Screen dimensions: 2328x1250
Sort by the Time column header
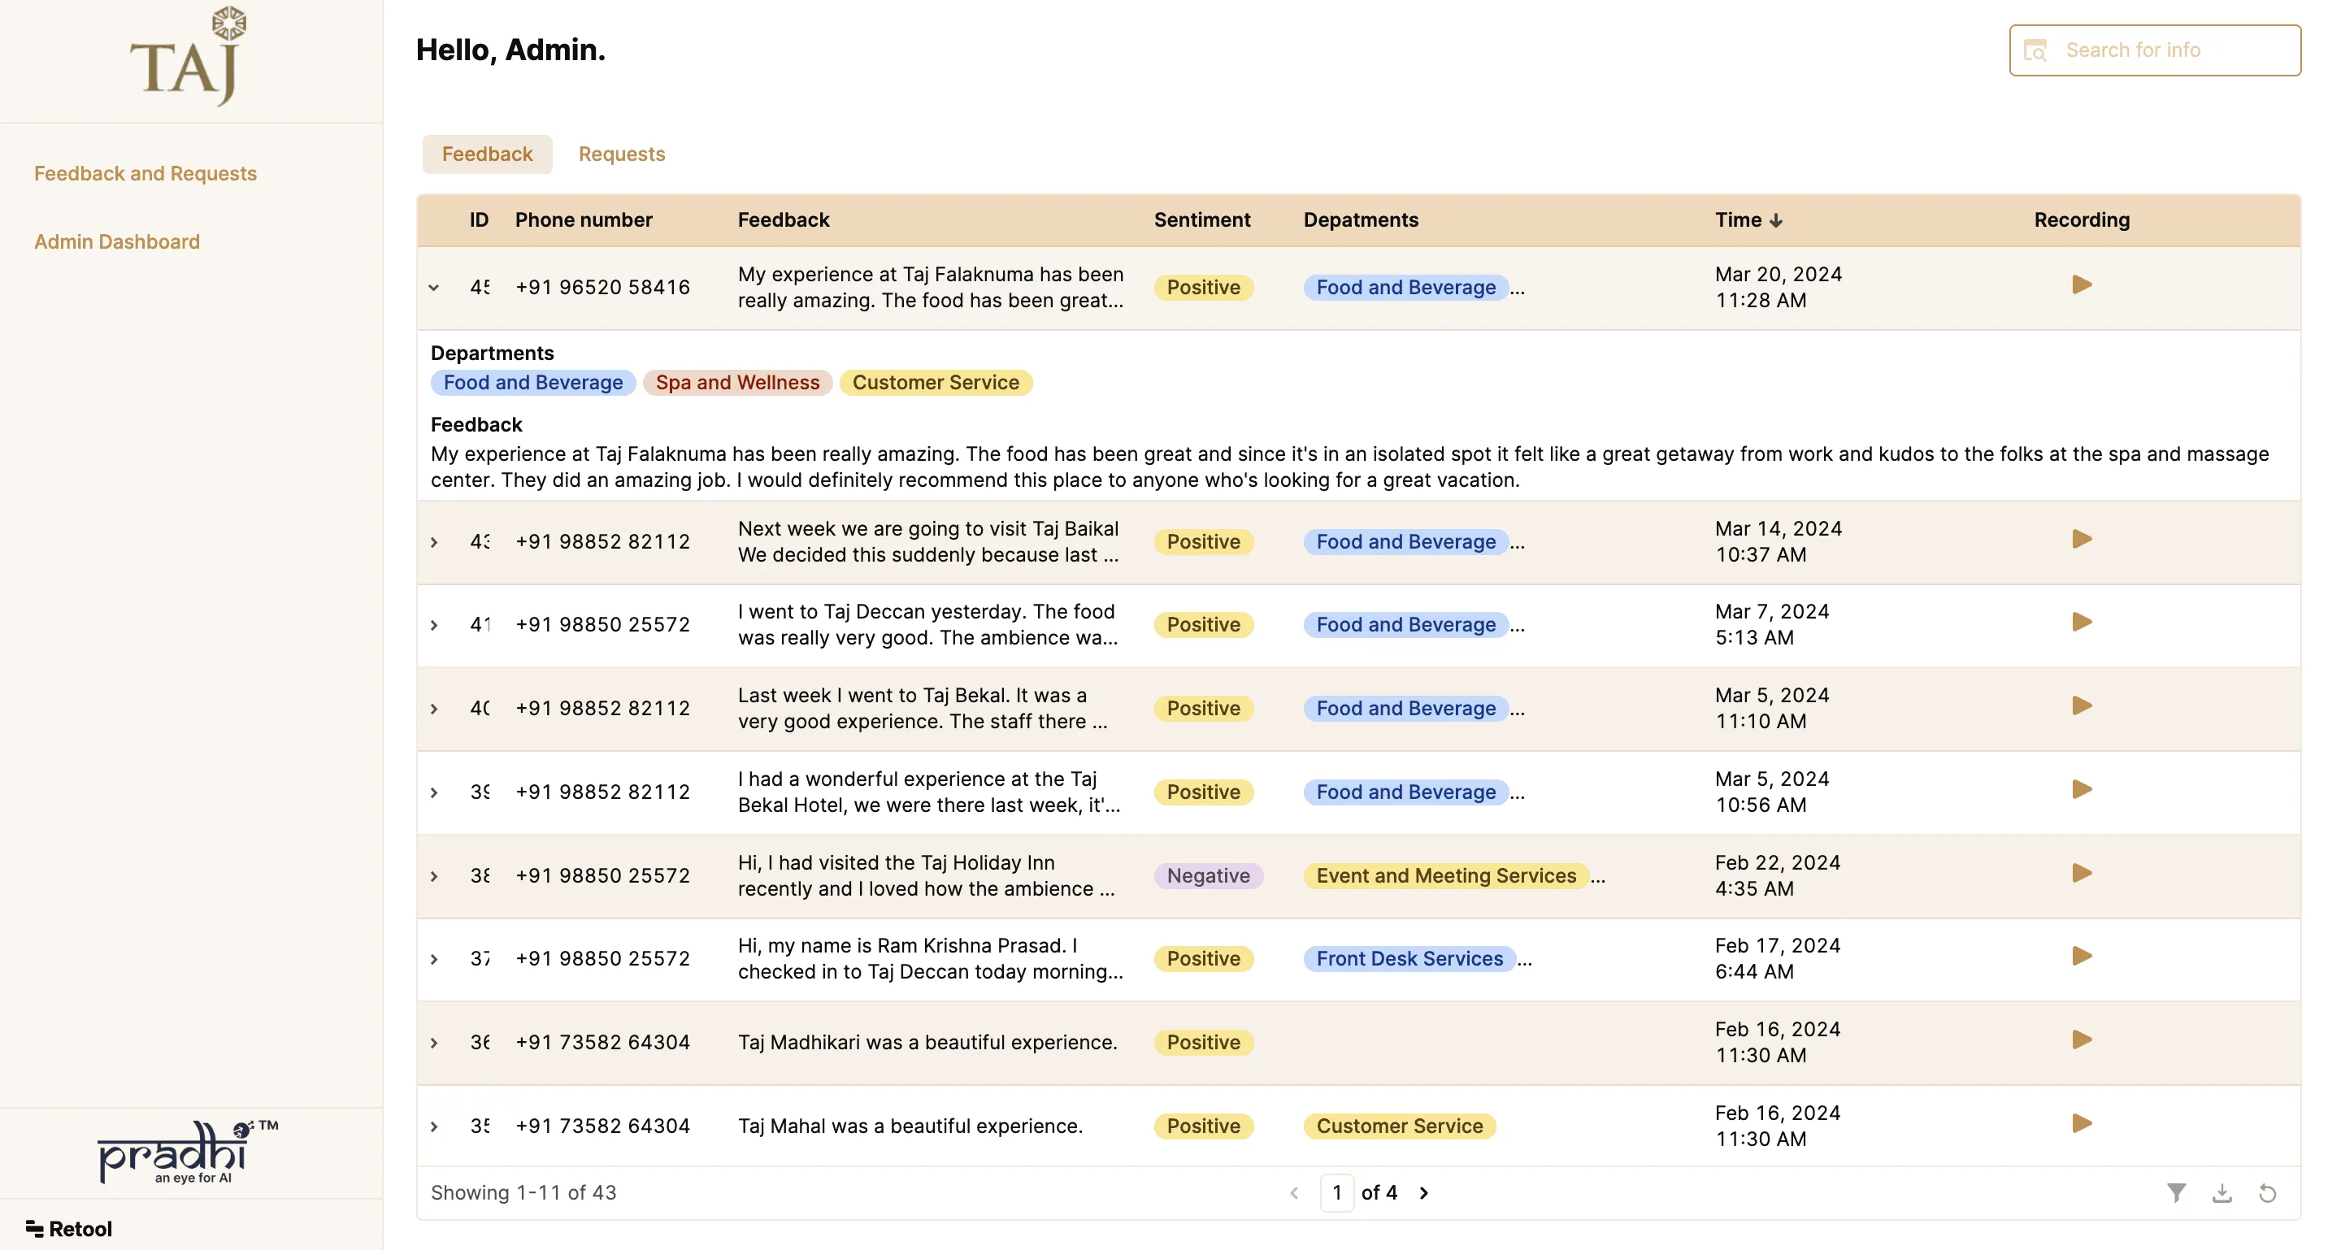pos(1739,219)
